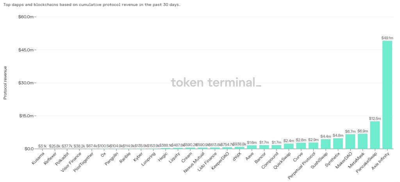
Task: Select the MakerDAO bar
Action: click(350, 141)
